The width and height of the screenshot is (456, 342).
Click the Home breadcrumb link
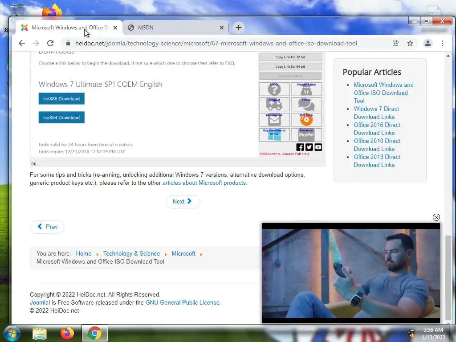coord(83,253)
